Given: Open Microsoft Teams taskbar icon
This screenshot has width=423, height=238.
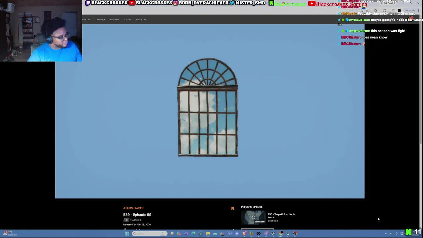Looking at the screenshot, I should [x=186, y=234].
